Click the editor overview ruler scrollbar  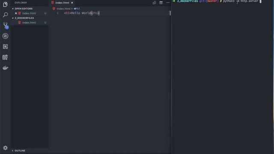pyautogui.click(x=170, y=13)
